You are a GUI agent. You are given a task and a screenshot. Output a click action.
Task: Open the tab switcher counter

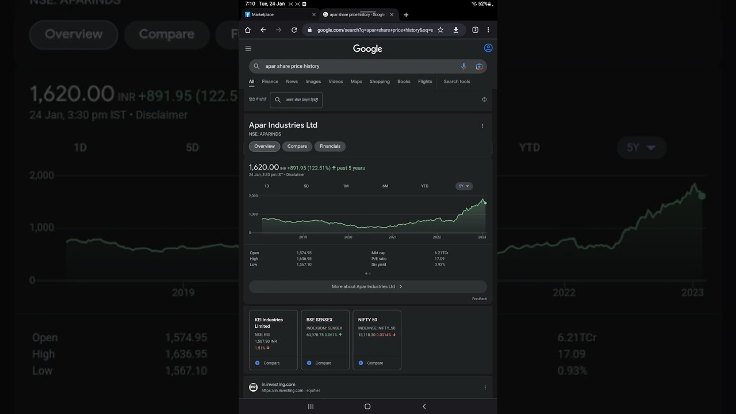pos(476,30)
